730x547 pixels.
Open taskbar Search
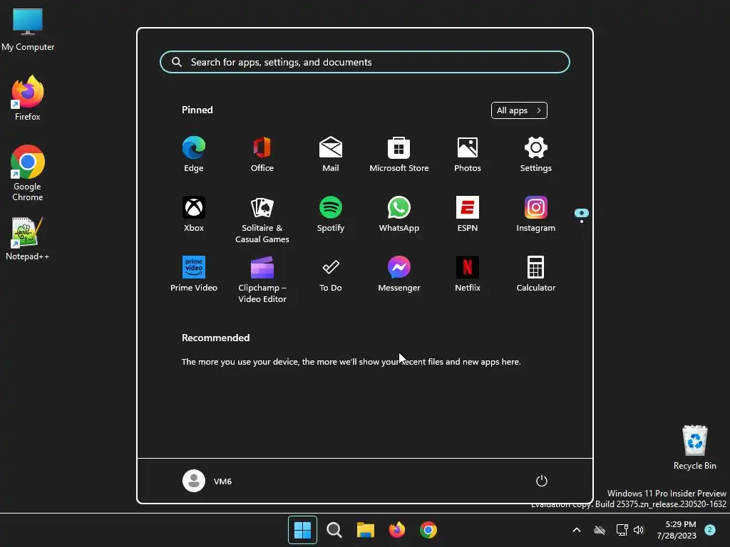(x=334, y=530)
